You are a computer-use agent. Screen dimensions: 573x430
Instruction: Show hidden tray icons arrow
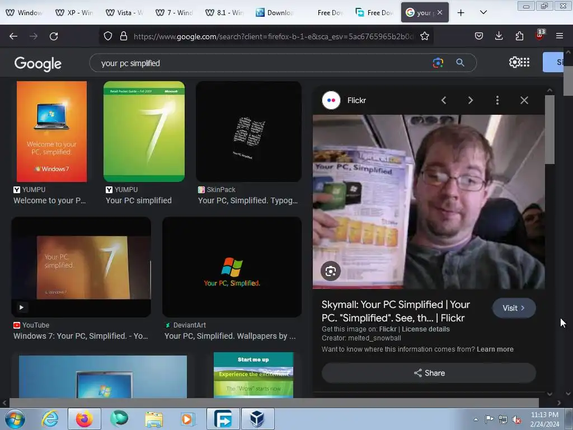point(476,419)
